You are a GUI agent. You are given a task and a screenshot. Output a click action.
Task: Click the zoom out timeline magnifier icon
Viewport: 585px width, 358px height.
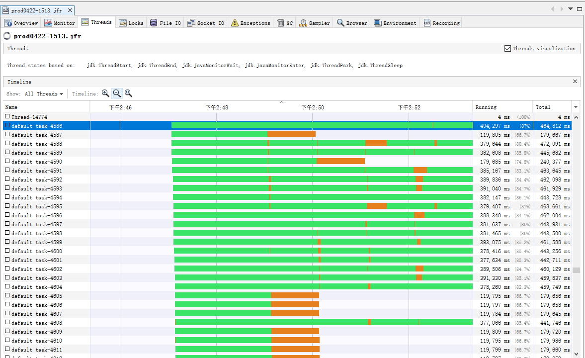pyautogui.click(x=117, y=93)
